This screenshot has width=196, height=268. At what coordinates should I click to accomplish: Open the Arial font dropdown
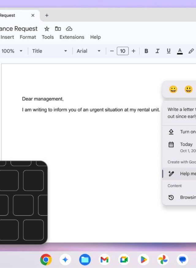[x=89, y=51]
